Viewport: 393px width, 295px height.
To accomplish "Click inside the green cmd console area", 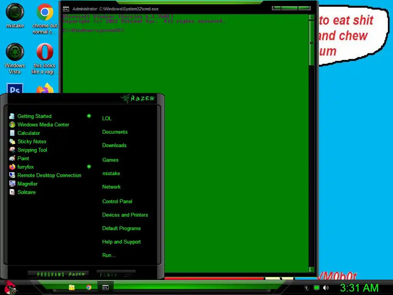I will click(185, 143).
